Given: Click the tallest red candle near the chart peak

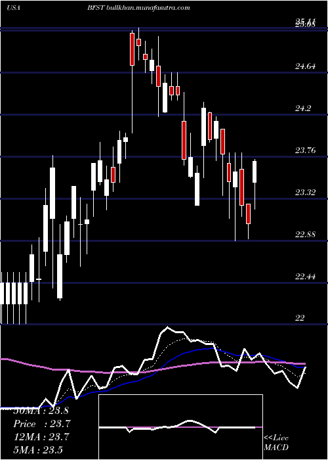Looking at the screenshot, I should point(132,49).
